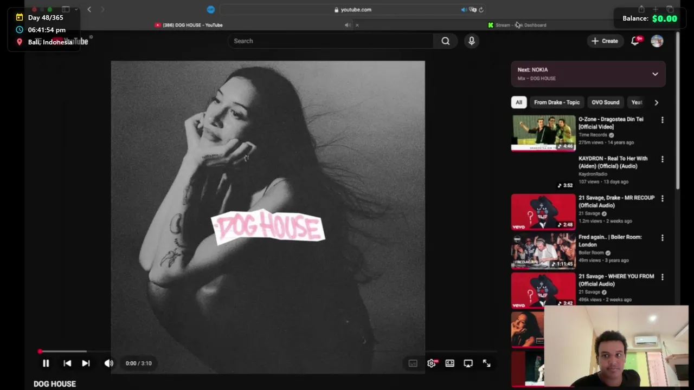The height and width of the screenshot is (390, 694).
Task: Open the account avatar menu
Action: (657, 41)
